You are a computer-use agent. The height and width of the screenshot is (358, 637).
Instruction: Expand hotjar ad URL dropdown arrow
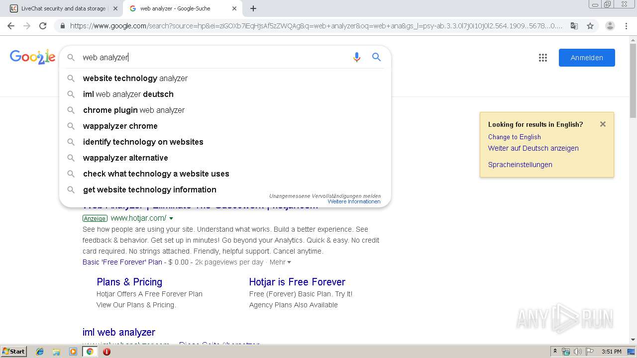[171, 218]
